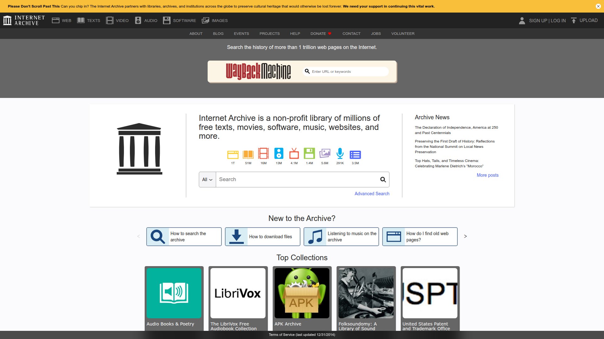604x339 pixels.
Task: Open APK Archive collection thumbnail
Action: coord(302,293)
